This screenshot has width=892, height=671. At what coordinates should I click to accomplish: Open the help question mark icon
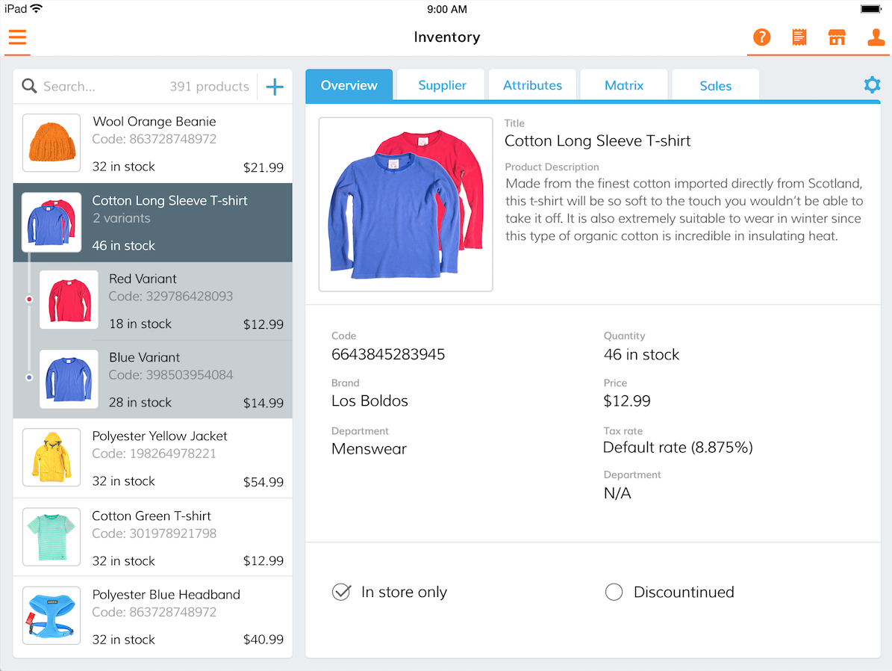coord(761,37)
